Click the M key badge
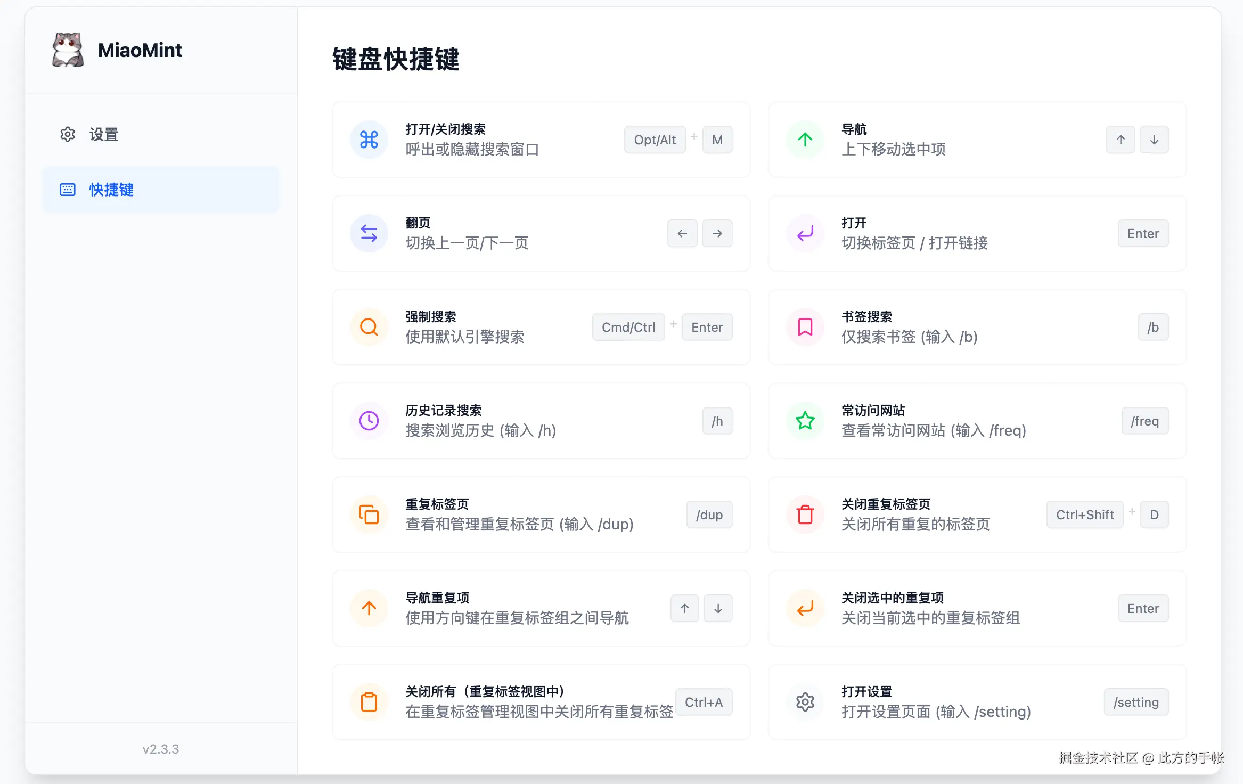 point(717,140)
